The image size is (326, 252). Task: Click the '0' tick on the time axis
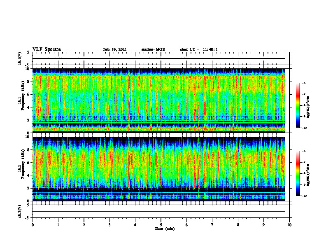pyautogui.click(x=33, y=225)
